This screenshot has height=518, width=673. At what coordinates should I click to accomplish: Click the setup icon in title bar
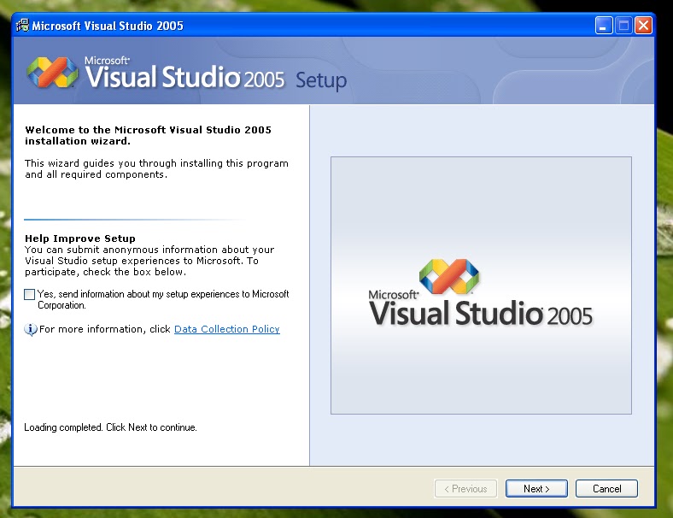(x=22, y=26)
